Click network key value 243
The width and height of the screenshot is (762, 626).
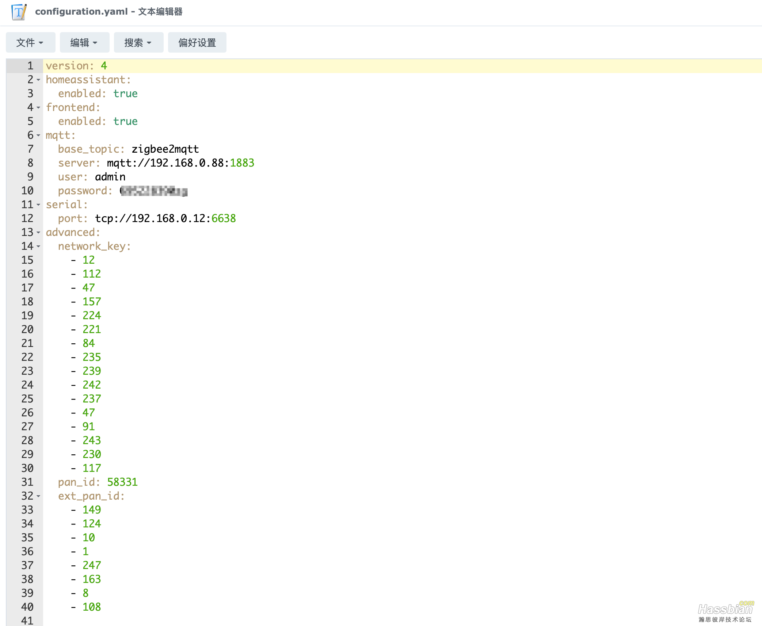click(92, 441)
